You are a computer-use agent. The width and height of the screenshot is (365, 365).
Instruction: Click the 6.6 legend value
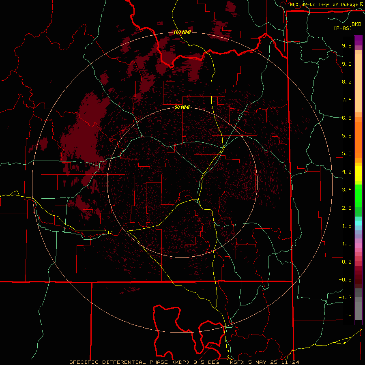tap(347, 118)
